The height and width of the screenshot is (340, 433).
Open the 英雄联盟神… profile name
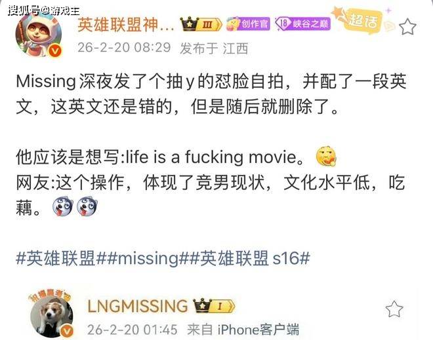click(x=126, y=24)
